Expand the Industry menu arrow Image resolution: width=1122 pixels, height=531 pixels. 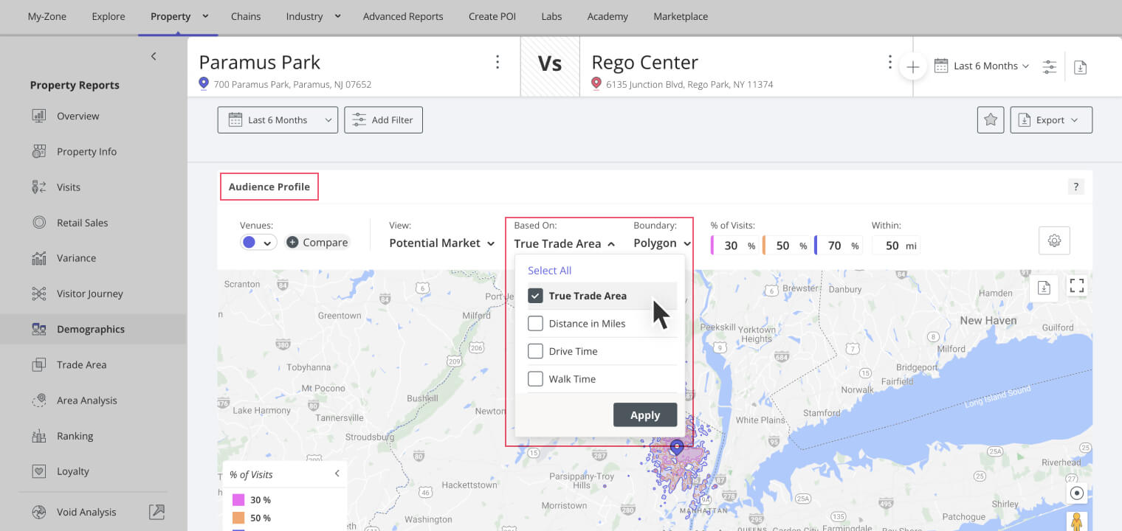337,15
